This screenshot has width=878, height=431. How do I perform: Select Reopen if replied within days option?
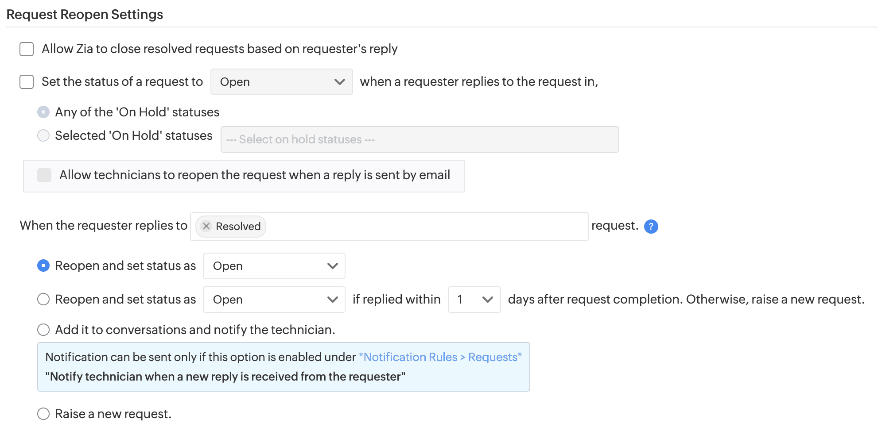point(43,300)
